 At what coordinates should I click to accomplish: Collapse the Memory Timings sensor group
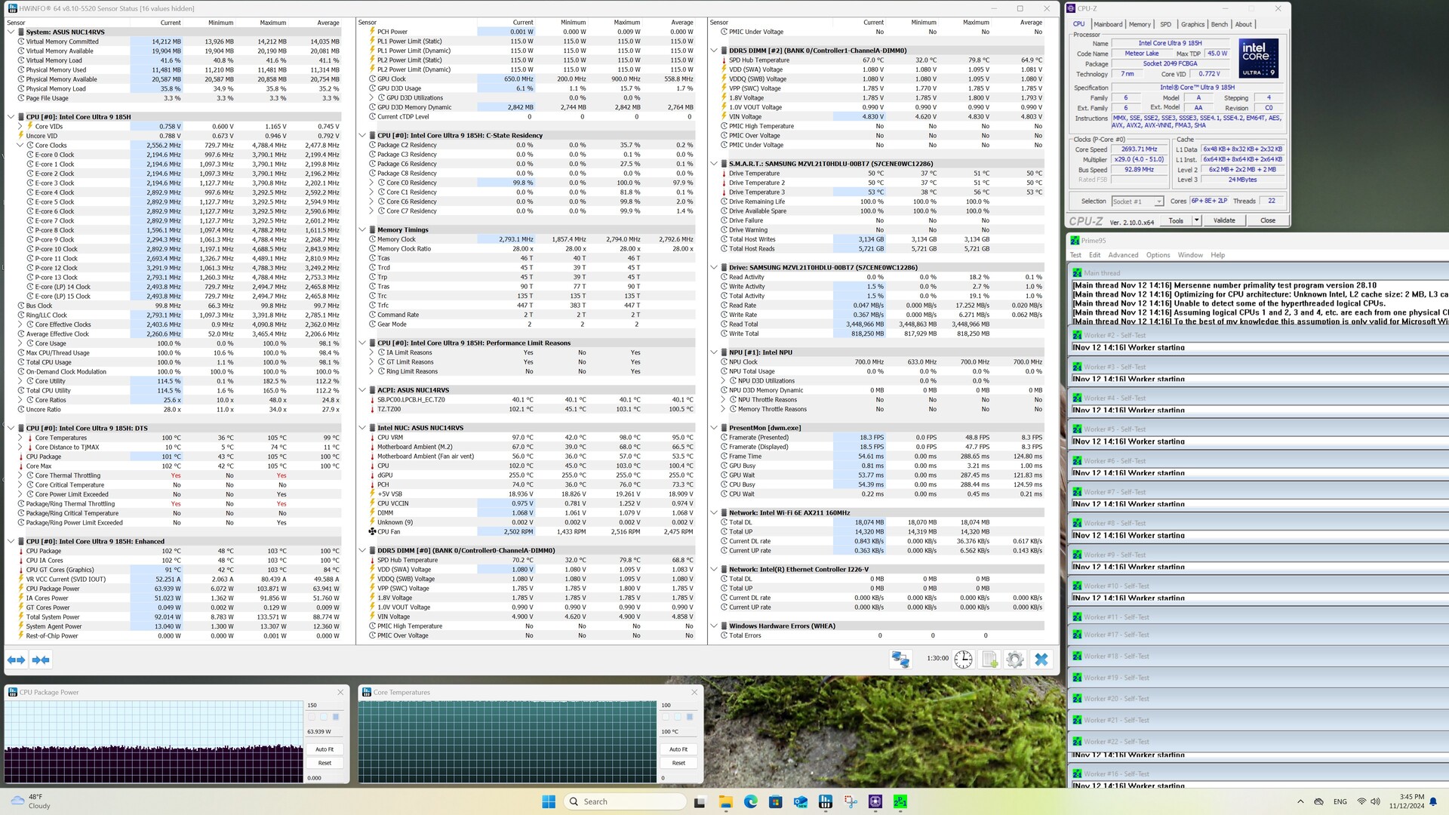point(362,230)
